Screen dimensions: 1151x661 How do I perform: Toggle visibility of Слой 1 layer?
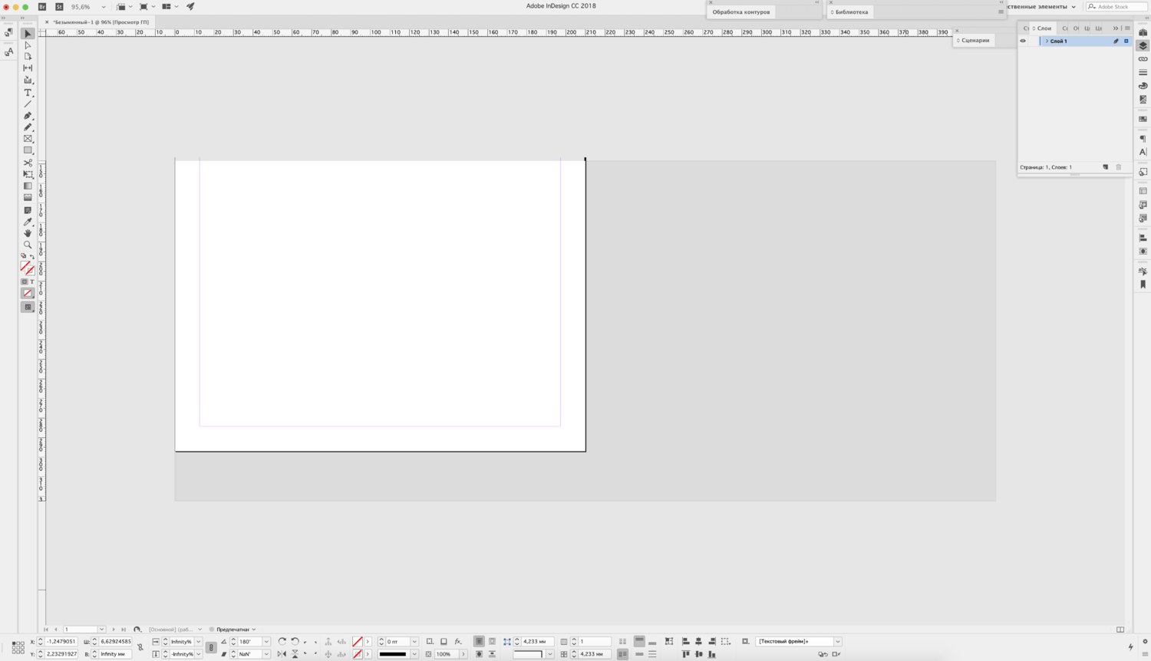(x=1023, y=41)
